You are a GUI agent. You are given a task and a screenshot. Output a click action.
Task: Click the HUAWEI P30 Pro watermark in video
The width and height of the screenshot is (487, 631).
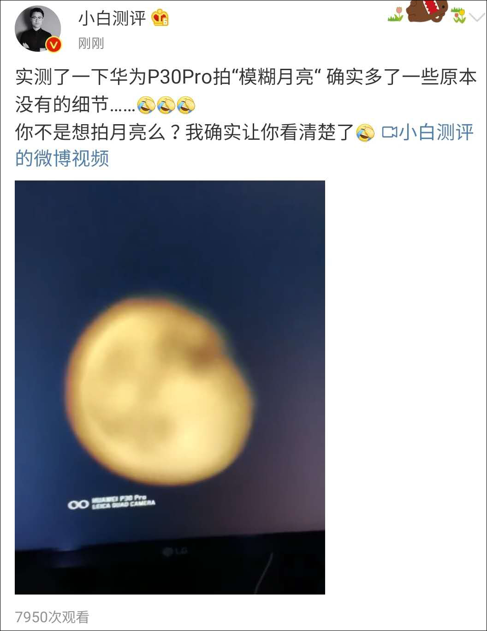click(x=112, y=503)
